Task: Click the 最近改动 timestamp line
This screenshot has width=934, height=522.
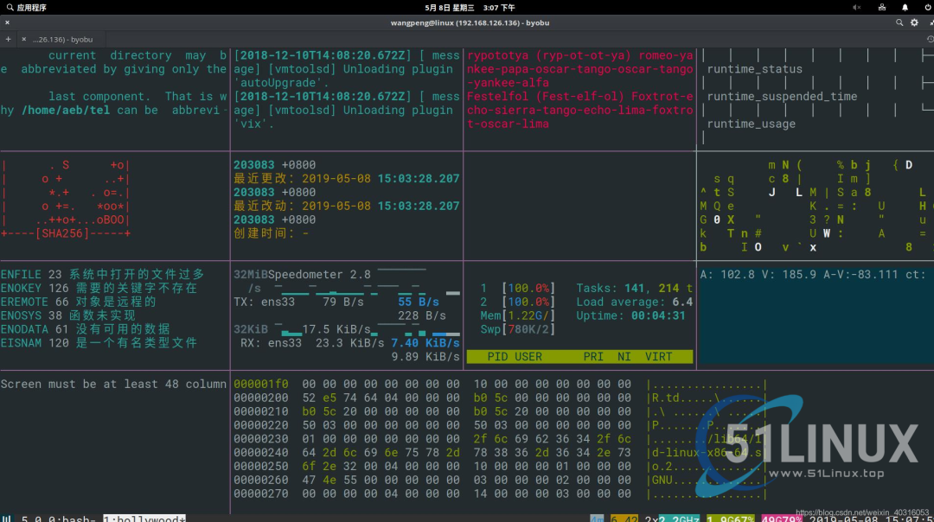Action: click(346, 206)
